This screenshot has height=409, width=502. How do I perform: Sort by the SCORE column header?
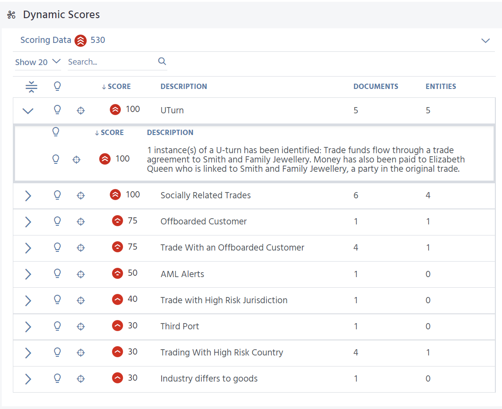click(116, 86)
